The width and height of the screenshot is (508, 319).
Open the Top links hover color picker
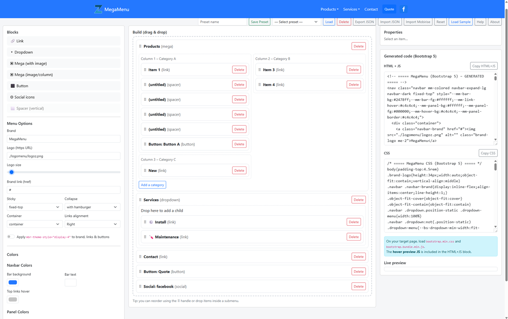click(13, 300)
